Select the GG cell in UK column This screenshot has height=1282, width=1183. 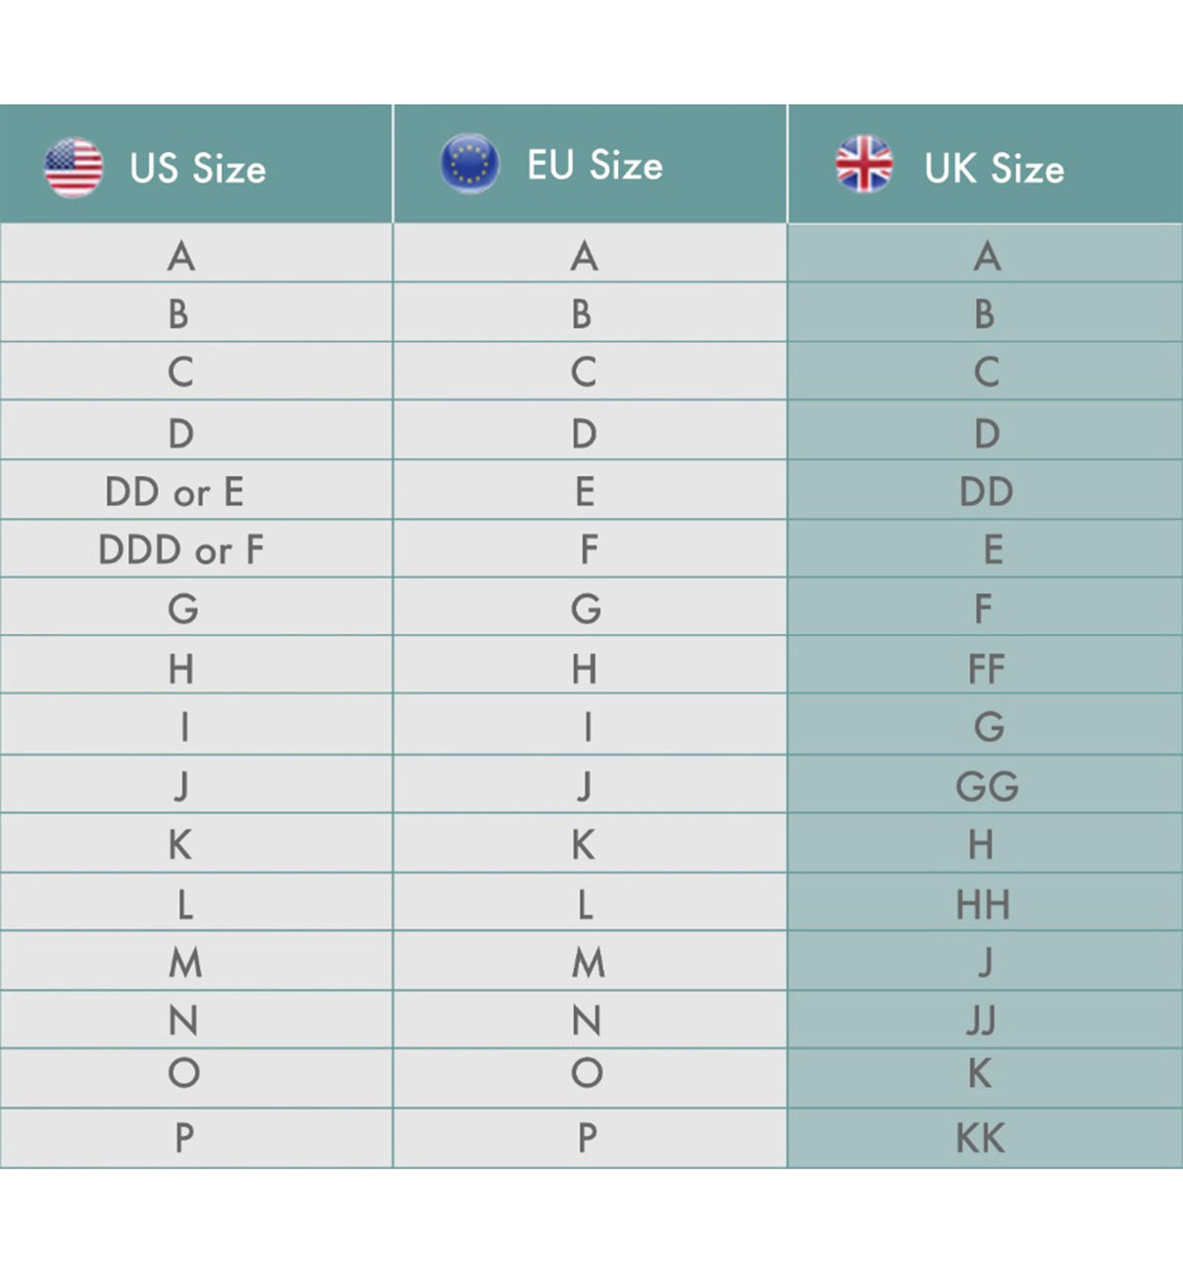pyautogui.click(x=987, y=786)
